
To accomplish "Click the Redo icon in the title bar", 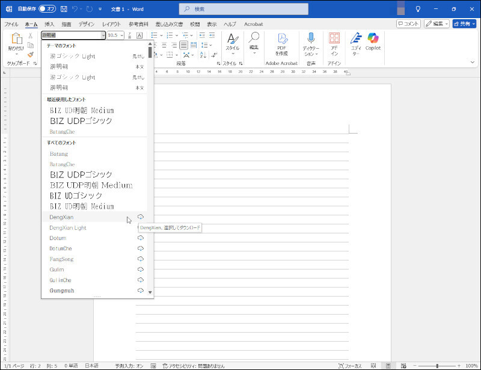I will tap(89, 9).
